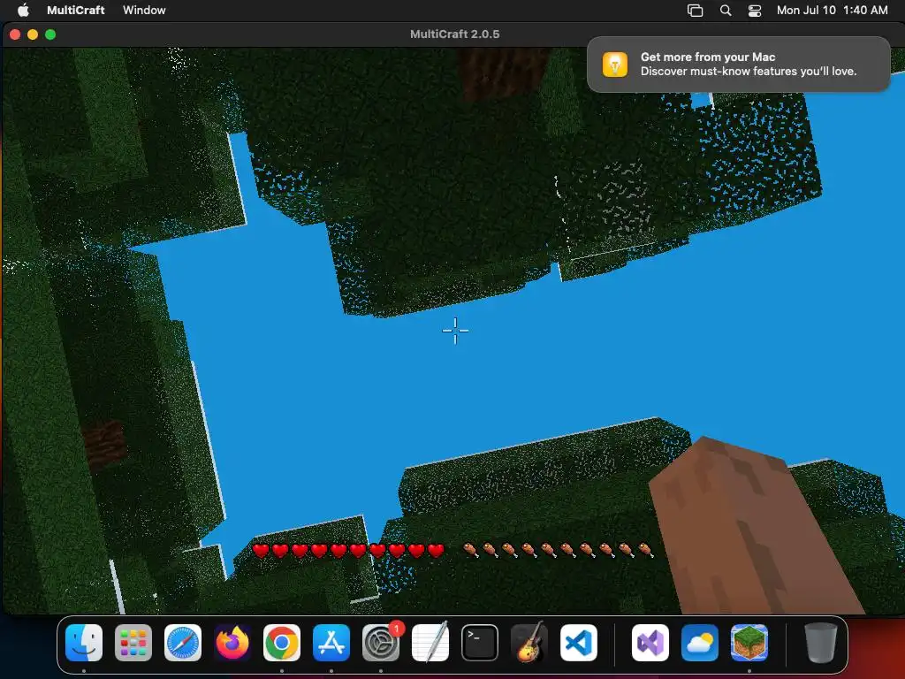Open the MultiCraft app menu

76,10
